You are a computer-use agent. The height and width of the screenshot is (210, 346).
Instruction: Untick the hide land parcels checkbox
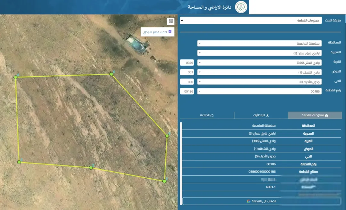click(170, 31)
